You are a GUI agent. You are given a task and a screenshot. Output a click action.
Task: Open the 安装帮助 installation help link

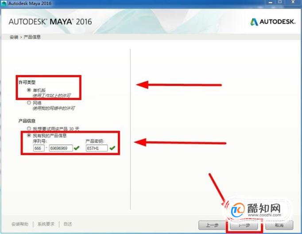click(20, 224)
